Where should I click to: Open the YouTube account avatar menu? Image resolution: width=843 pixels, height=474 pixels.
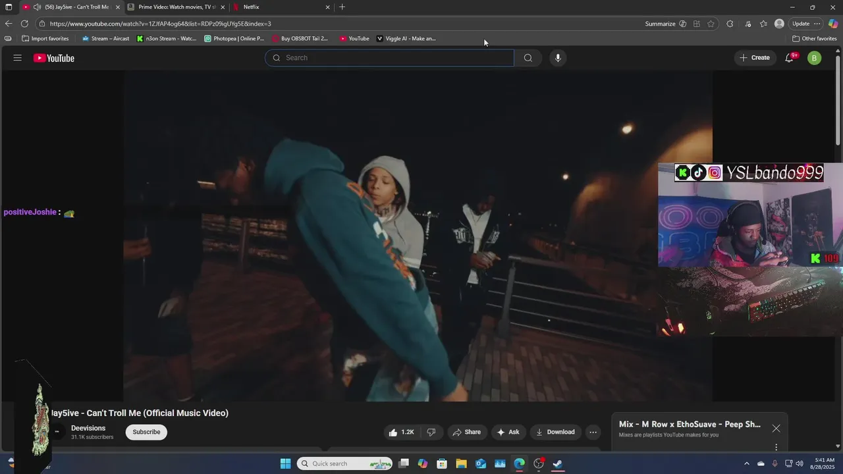pos(814,58)
